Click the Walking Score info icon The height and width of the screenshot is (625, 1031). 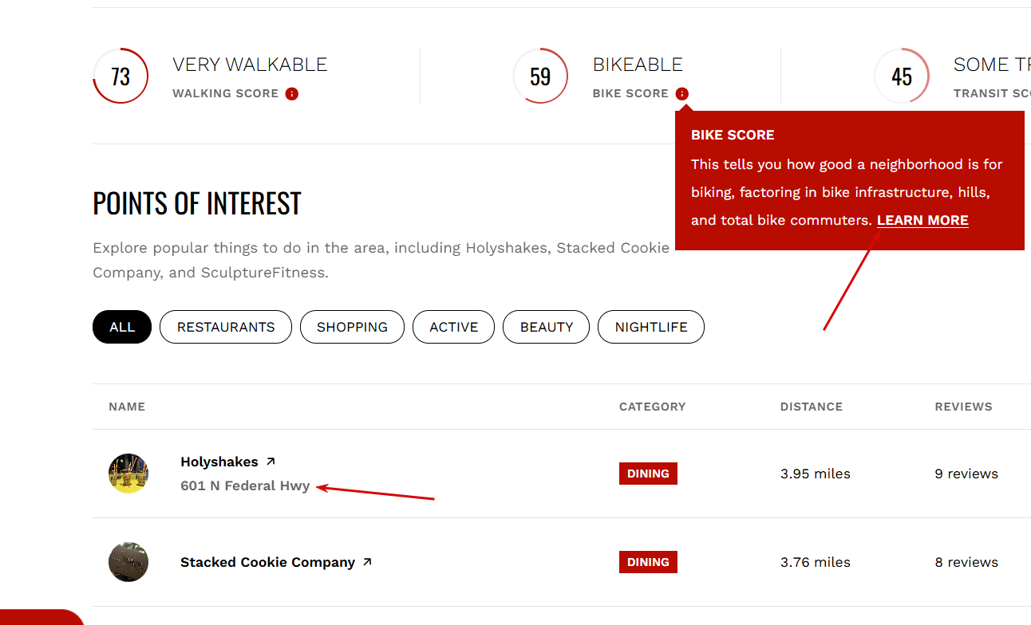292,94
